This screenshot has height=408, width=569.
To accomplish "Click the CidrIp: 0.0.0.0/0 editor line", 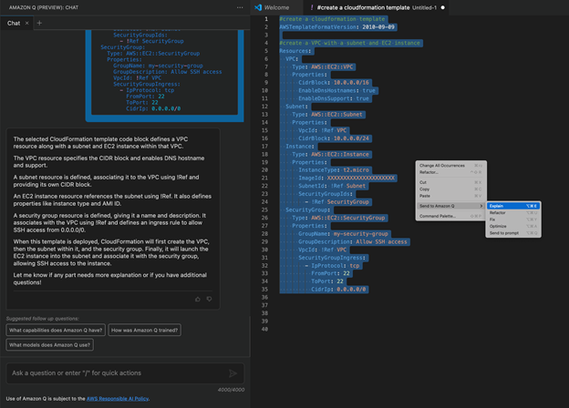I will [x=338, y=289].
